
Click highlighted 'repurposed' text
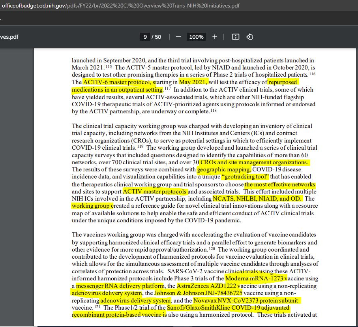click(x=283, y=82)
